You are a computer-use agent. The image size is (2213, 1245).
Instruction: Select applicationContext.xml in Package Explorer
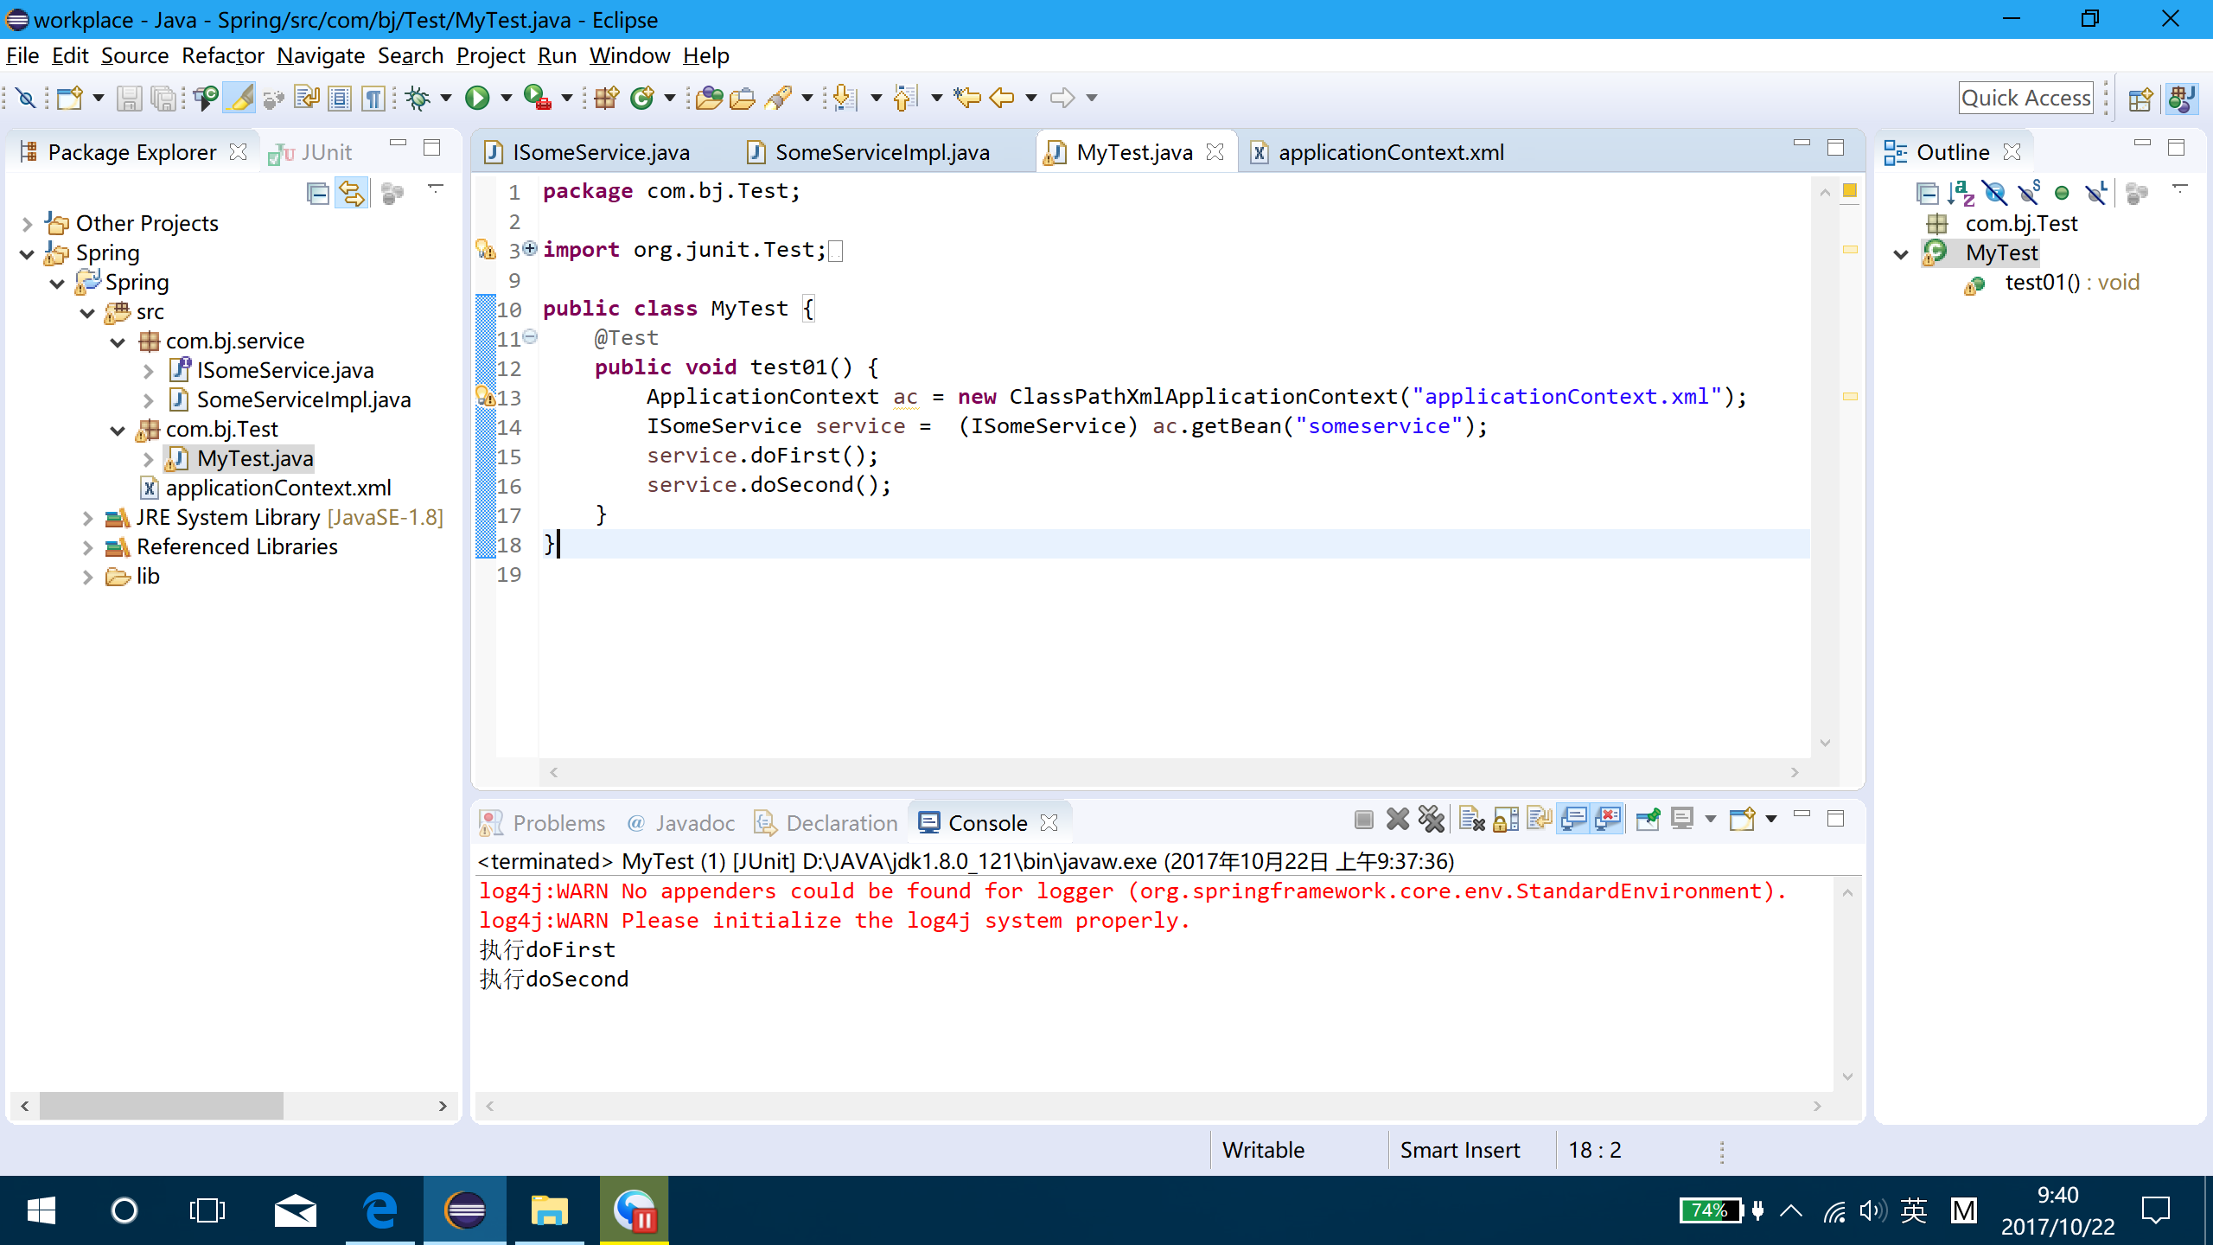pos(278,488)
